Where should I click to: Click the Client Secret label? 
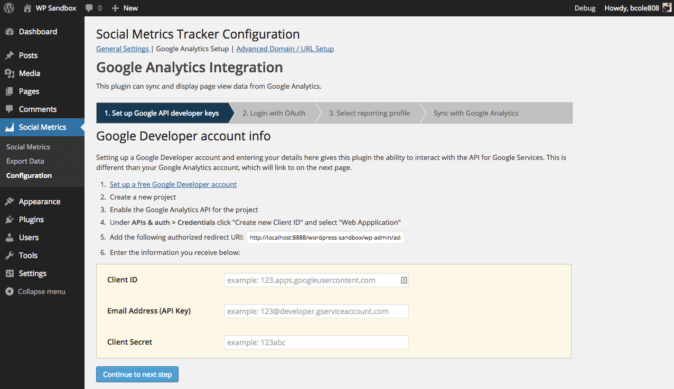click(129, 342)
